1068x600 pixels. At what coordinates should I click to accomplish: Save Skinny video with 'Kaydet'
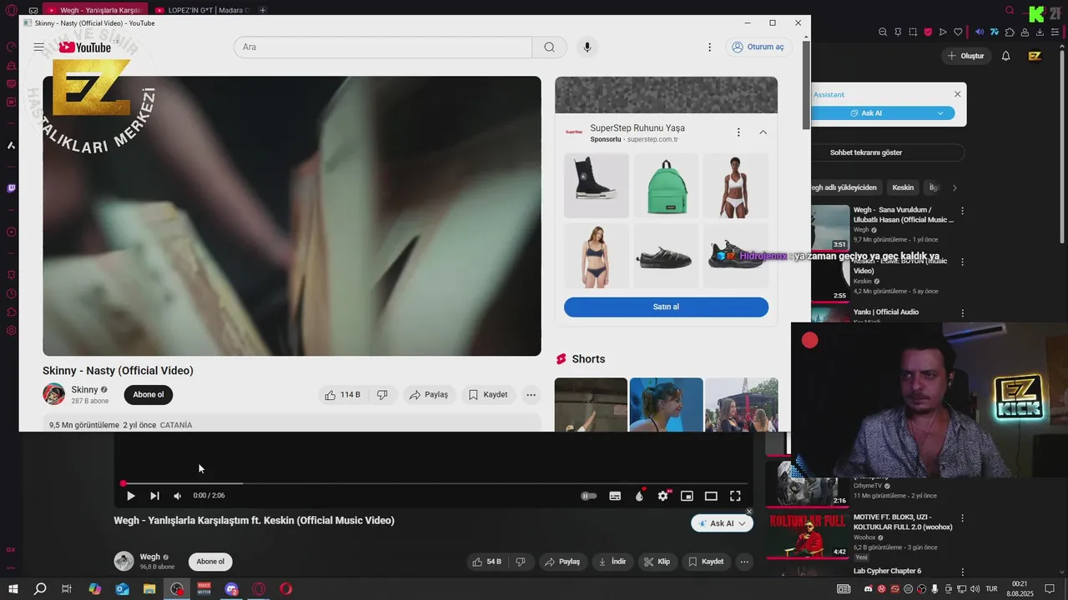488,394
